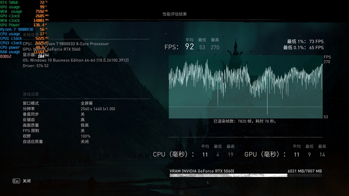Click the FPS 限制 setting label

[31, 131]
